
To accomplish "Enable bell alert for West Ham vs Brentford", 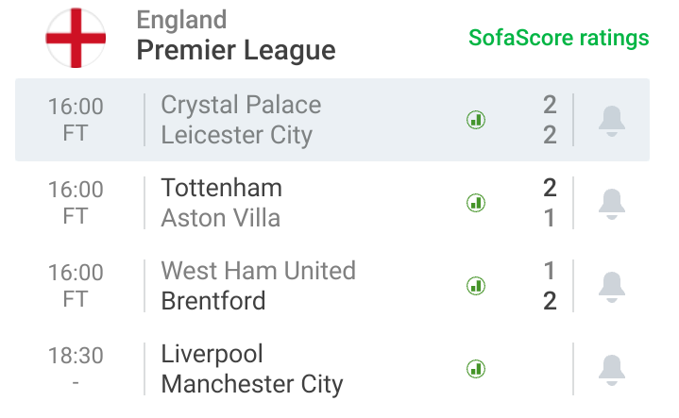I will [x=611, y=287].
